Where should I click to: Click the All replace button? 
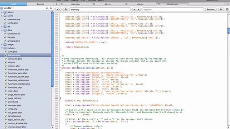(x=221, y=9)
